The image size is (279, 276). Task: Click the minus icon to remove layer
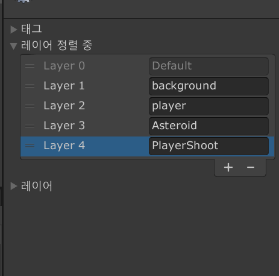(251, 167)
